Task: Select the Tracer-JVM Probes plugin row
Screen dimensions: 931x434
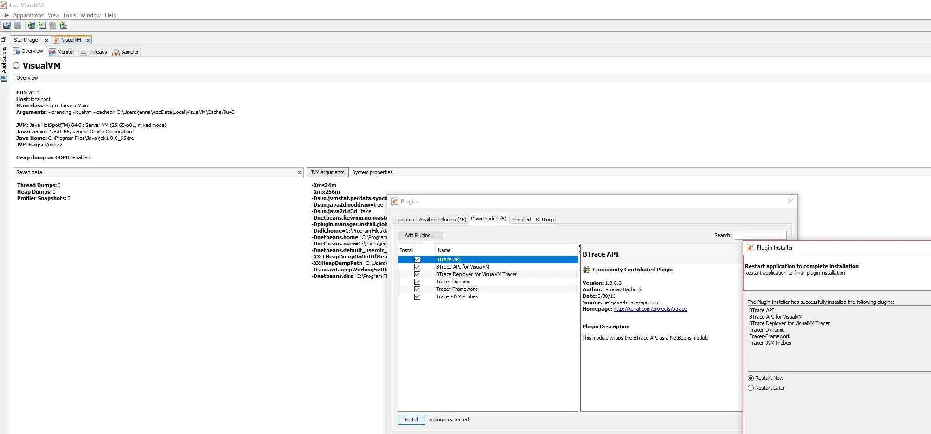Action: coord(488,296)
